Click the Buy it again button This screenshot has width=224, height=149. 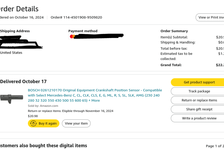pos(43,123)
